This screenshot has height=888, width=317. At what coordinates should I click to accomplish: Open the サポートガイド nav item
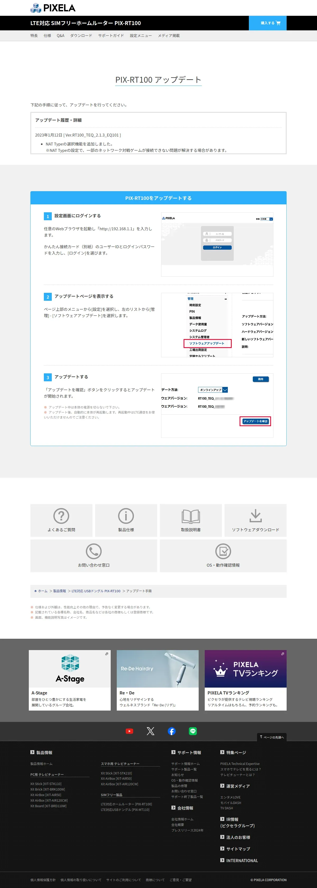pyautogui.click(x=111, y=35)
